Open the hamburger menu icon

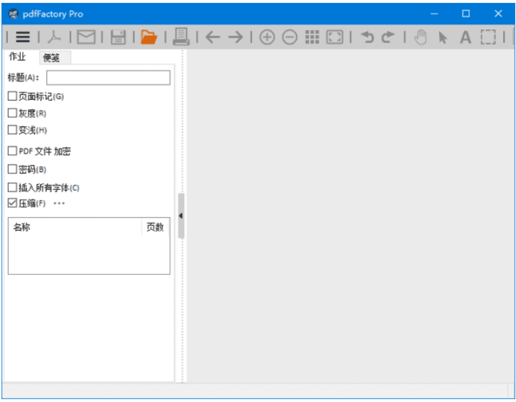coord(23,37)
